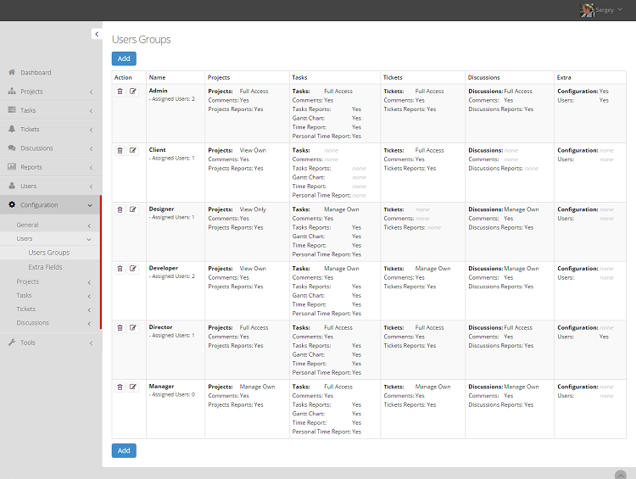Image resolution: width=636 pixels, height=479 pixels.
Task: Delete the Admin user group
Action: 120,91
